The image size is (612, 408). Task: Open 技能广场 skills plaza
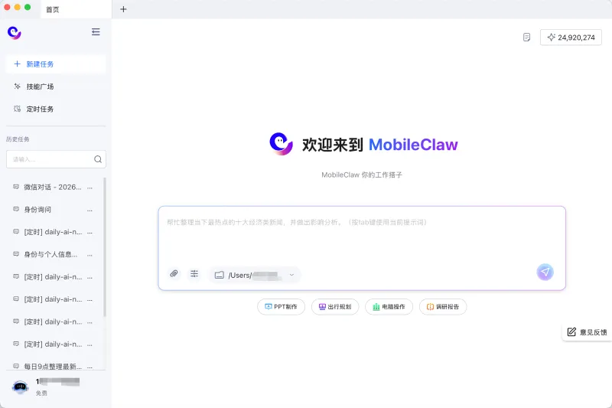[x=55, y=86]
